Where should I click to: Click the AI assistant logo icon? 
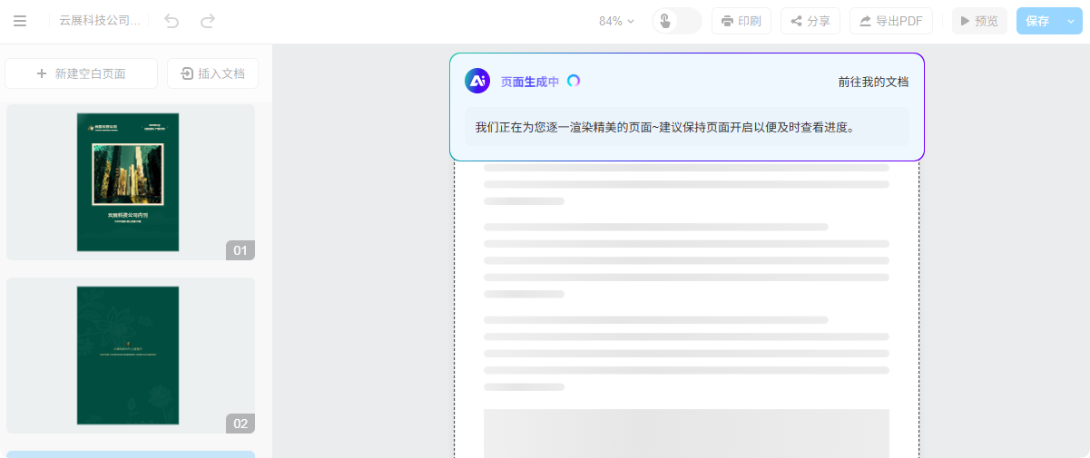[x=477, y=81]
